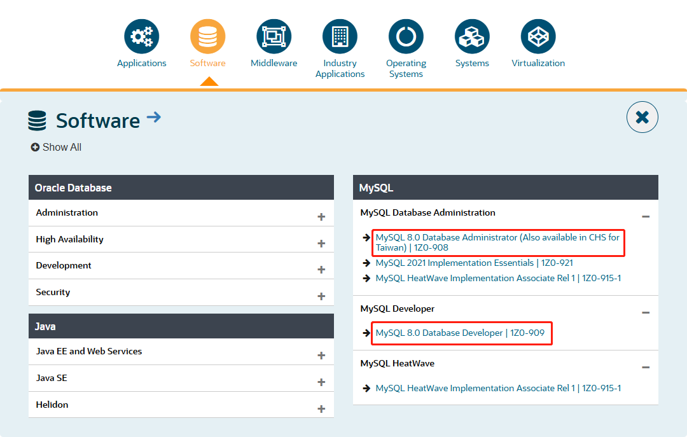Select the orange Software database icon
This screenshot has height=437, width=687.
[207, 36]
